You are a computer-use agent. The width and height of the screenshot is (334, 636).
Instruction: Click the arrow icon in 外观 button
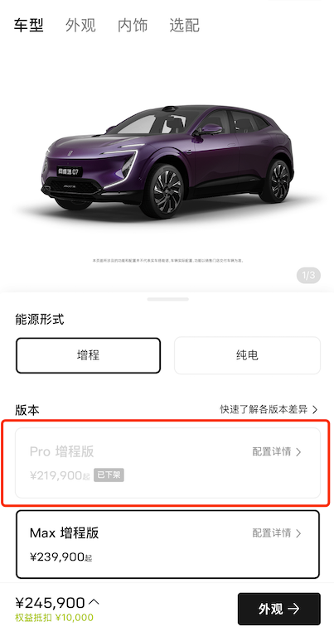(293, 609)
